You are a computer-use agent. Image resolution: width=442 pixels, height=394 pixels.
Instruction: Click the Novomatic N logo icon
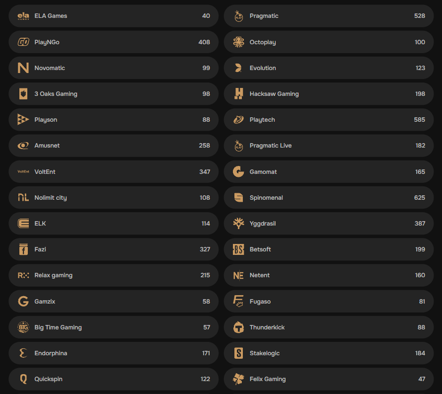point(23,68)
